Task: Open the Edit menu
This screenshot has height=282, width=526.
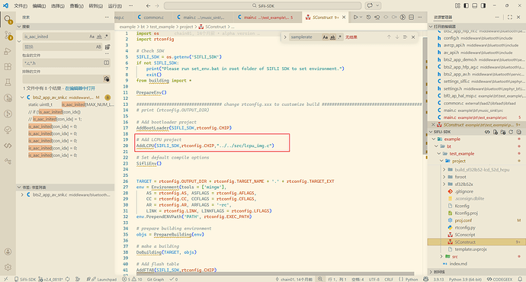Action: [x=39, y=6]
